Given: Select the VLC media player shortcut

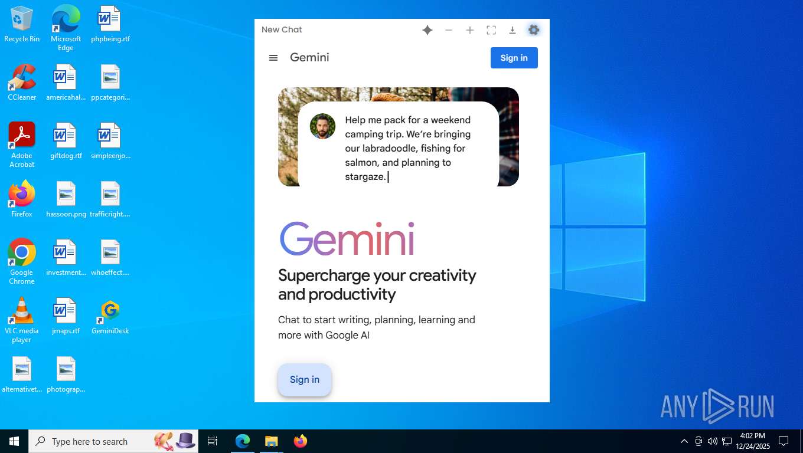Looking at the screenshot, I should (x=22, y=320).
